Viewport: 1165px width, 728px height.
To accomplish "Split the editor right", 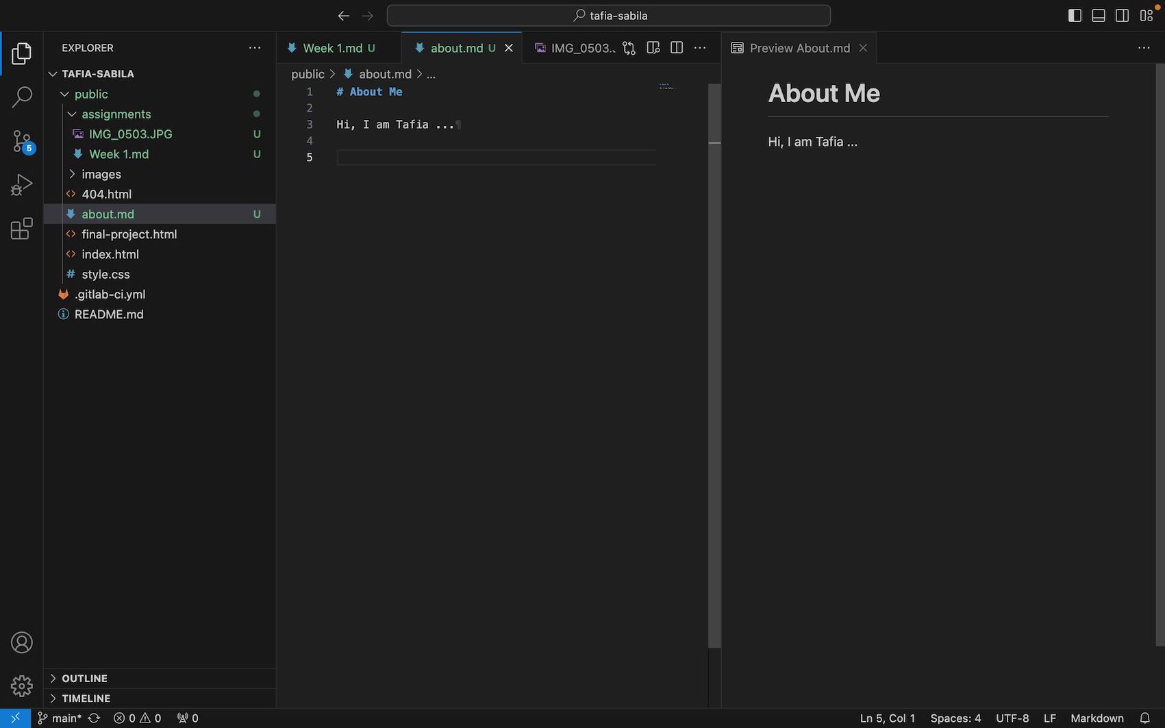I will [x=677, y=48].
